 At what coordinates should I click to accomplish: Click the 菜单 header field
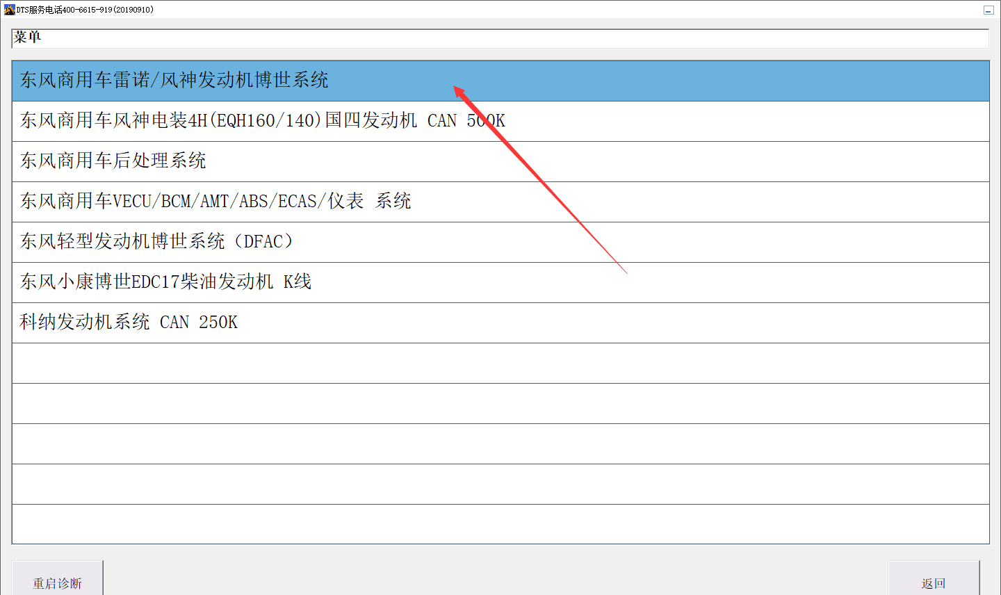pos(500,38)
